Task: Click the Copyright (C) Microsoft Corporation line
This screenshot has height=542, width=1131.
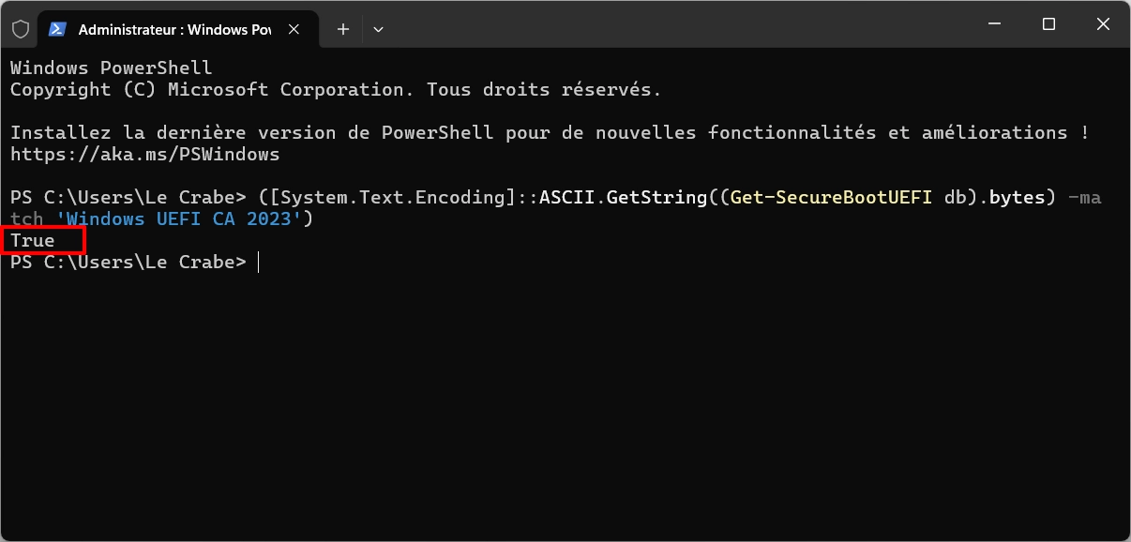Action: click(335, 90)
